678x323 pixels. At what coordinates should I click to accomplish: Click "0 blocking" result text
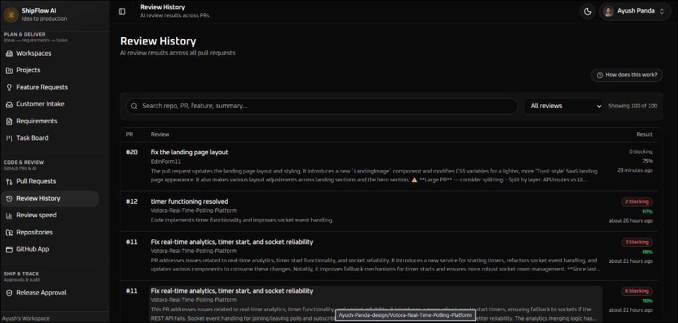(x=641, y=152)
